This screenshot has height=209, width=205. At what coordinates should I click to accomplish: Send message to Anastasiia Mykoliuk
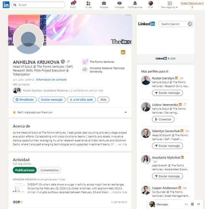click(x=167, y=176)
